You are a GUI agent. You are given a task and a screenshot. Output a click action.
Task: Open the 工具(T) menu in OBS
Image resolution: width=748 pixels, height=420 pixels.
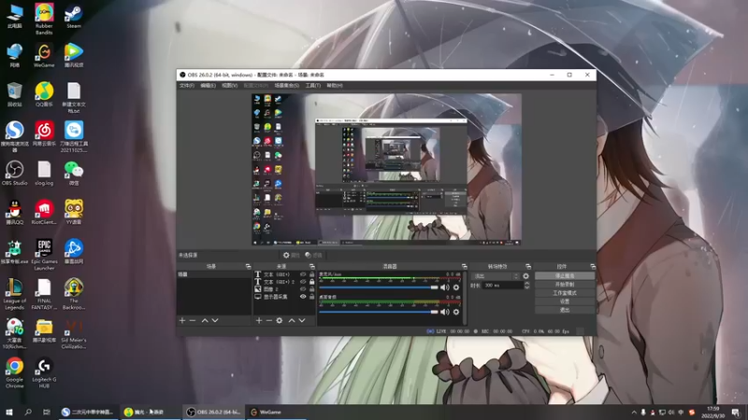(313, 86)
